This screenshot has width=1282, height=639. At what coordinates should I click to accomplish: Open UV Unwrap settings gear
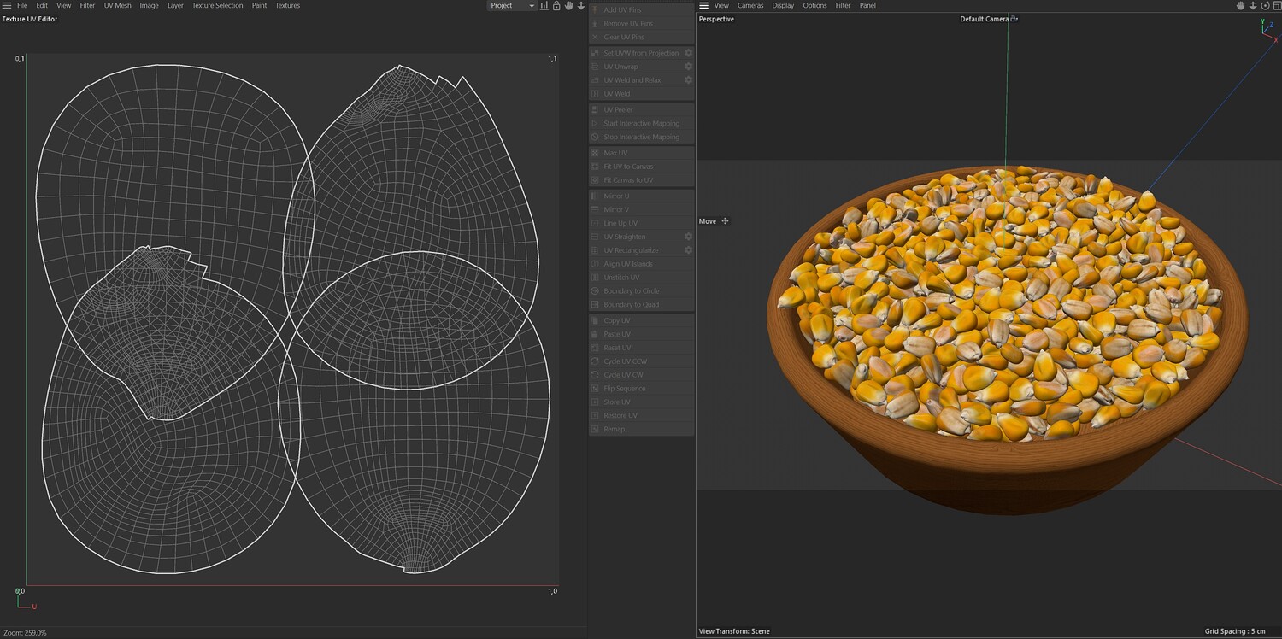pos(688,67)
